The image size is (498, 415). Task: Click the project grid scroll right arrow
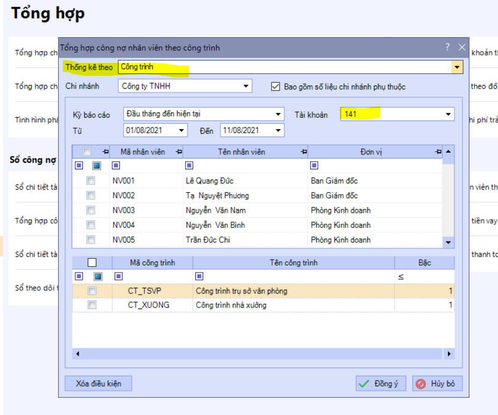point(449,354)
